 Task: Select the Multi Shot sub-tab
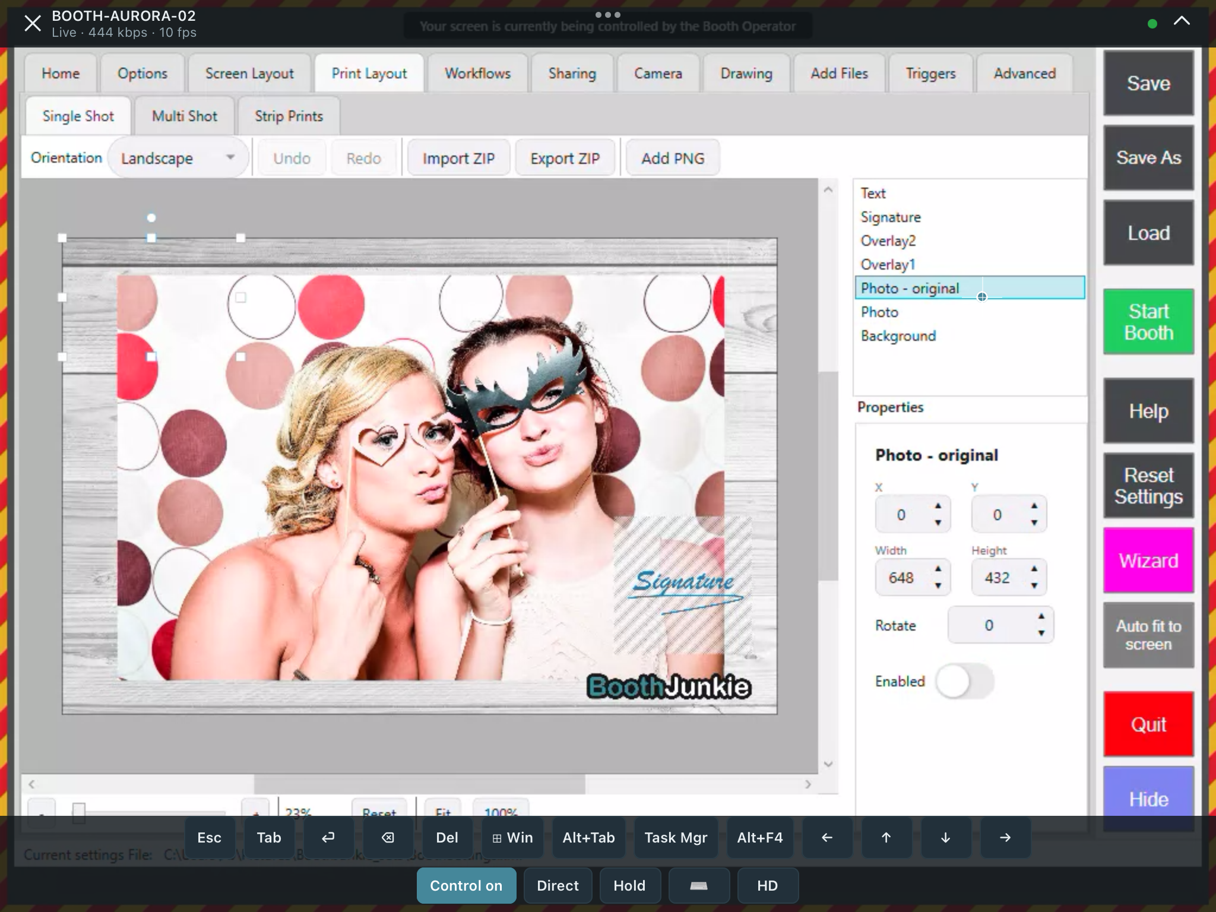coord(185,116)
